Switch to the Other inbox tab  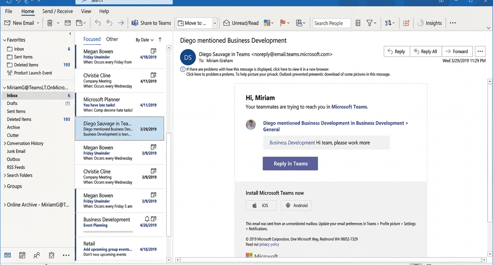(x=112, y=39)
